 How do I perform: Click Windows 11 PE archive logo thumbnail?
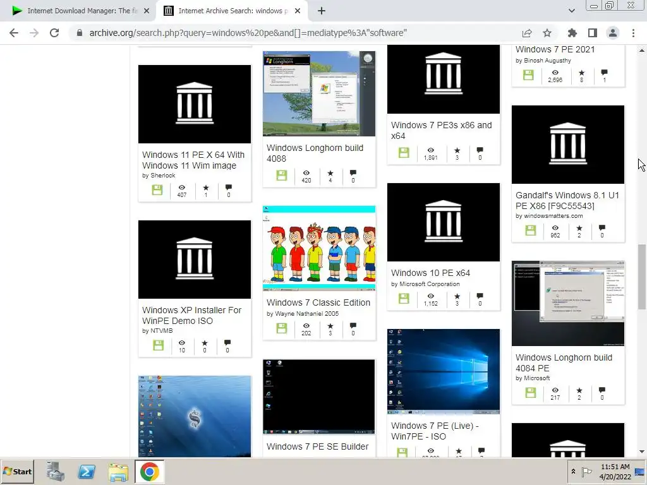click(195, 104)
